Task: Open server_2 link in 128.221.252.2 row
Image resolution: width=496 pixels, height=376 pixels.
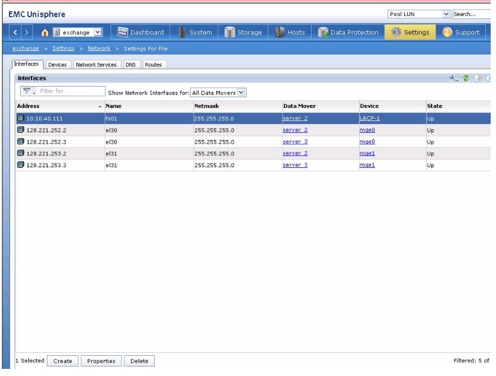Action: pyautogui.click(x=295, y=130)
